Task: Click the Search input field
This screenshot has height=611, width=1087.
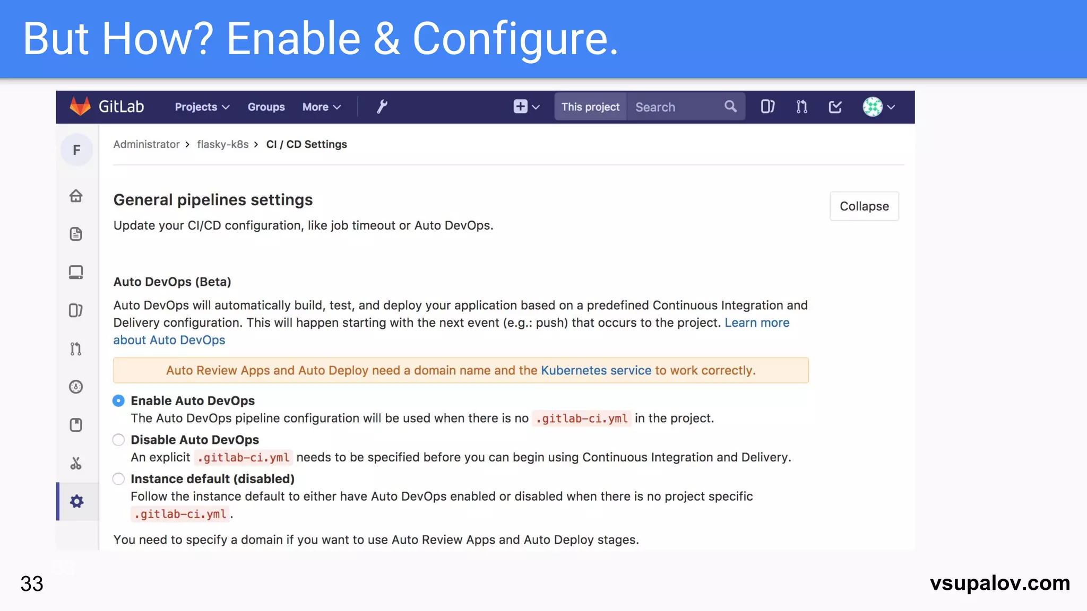Action: coord(674,107)
